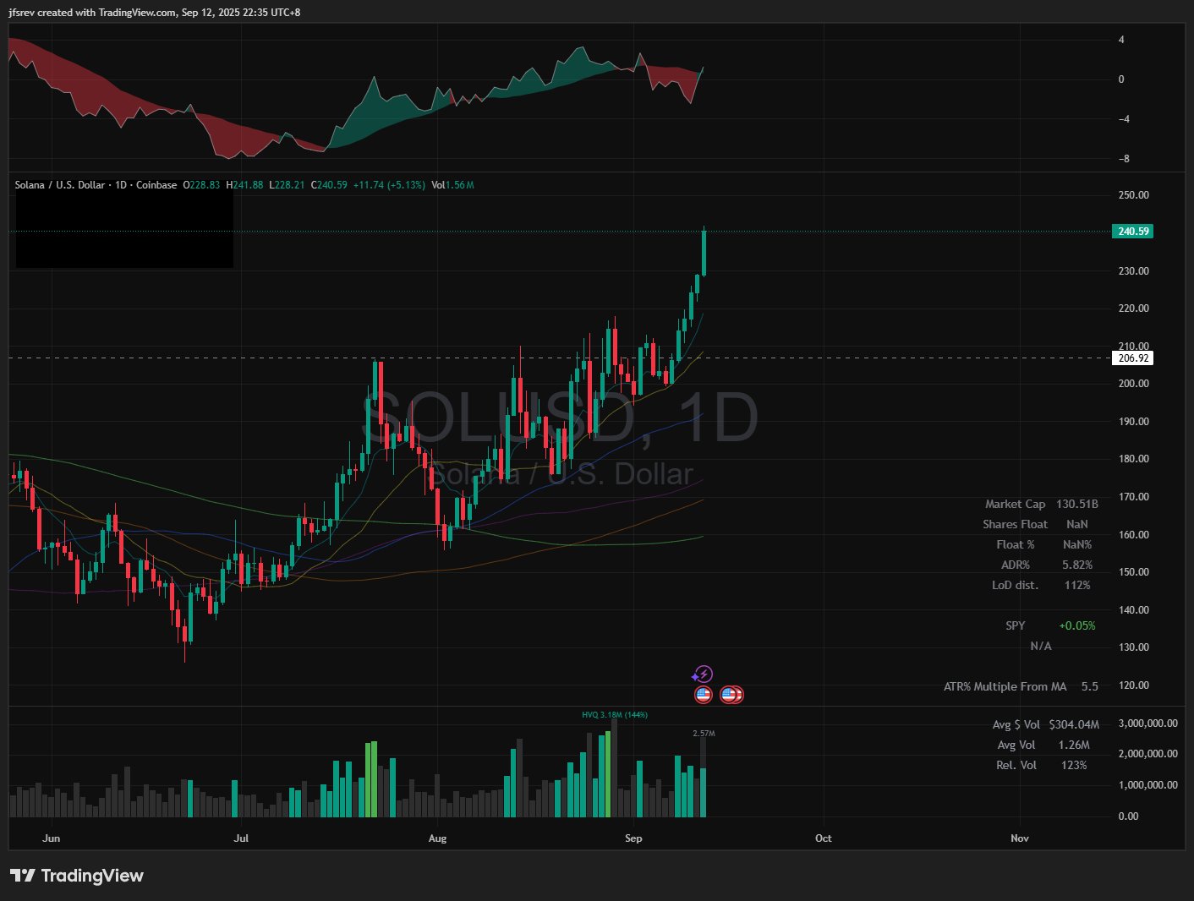Click the "Jul" label on time axis
The image size is (1194, 901).
coord(241,838)
